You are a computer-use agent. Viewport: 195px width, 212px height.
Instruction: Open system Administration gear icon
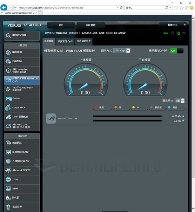(x=8, y=207)
